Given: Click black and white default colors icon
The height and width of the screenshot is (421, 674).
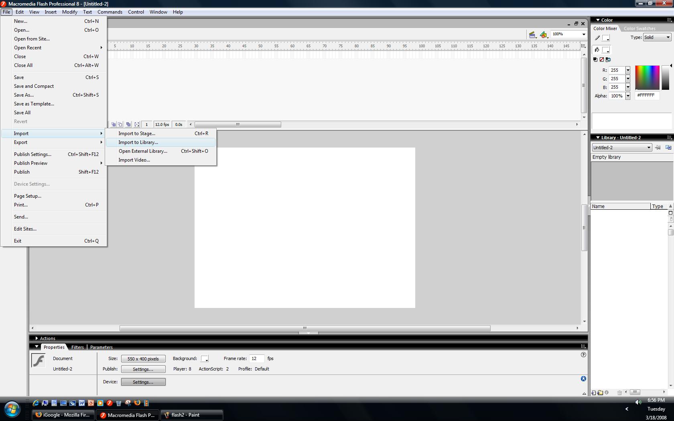Looking at the screenshot, I should (x=595, y=59).
